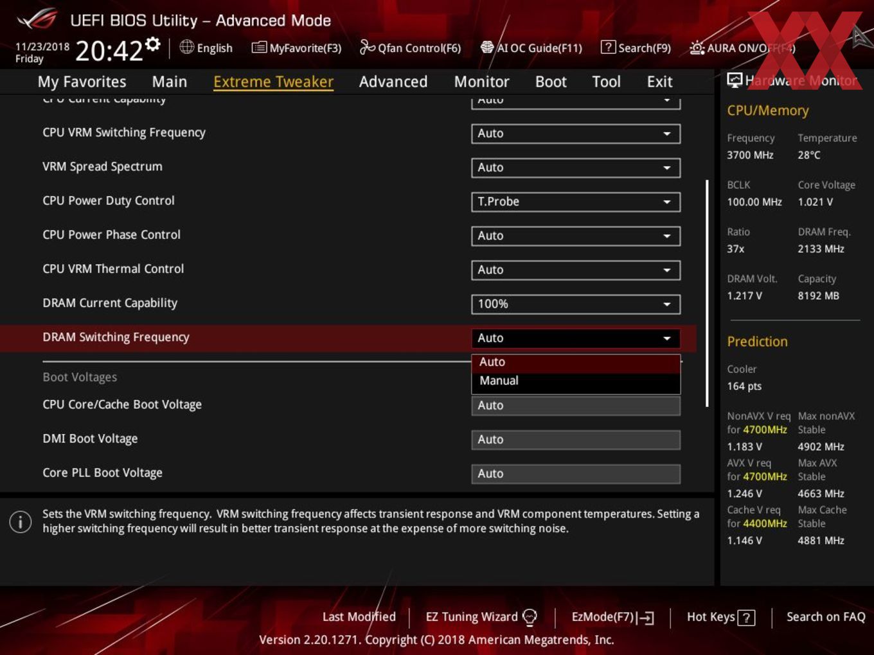Image resolution: width=874 pixels, height=655 pixels.
Task: Click the globe language icon
Action: (x=187, y=47)
